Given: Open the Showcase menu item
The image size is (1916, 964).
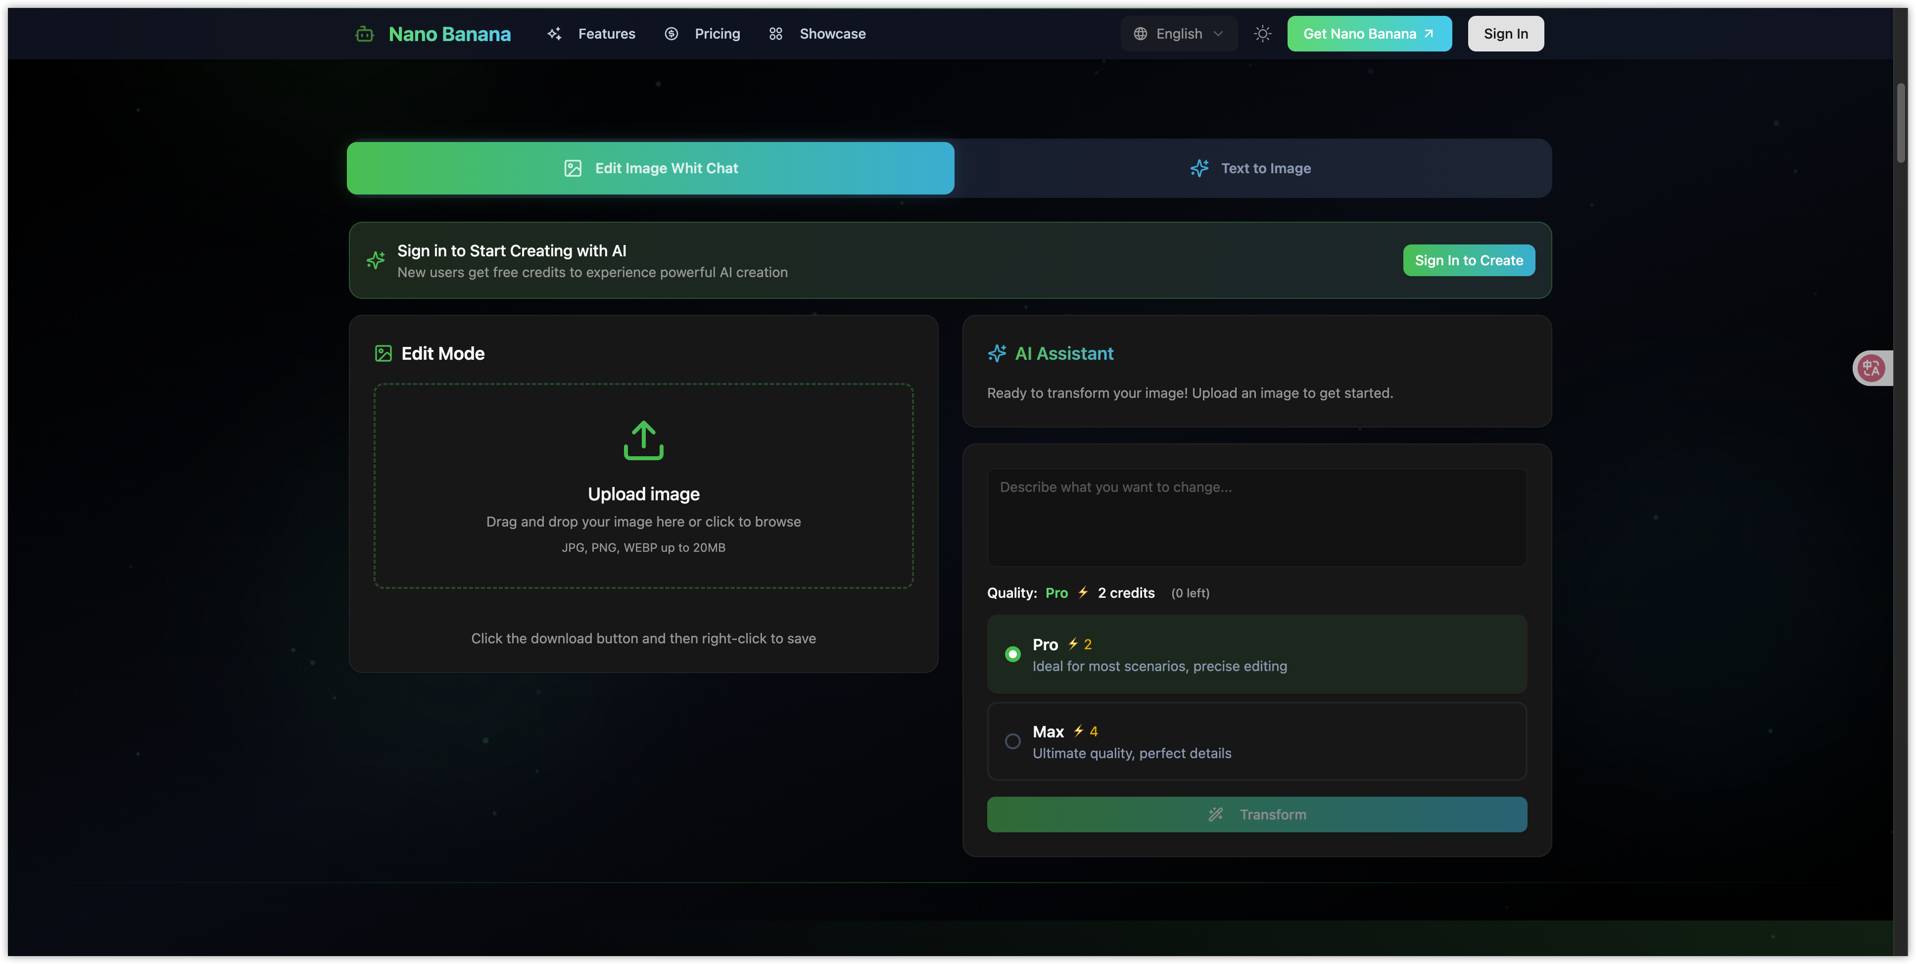Looking at the screenshot, I should [816, 34].
